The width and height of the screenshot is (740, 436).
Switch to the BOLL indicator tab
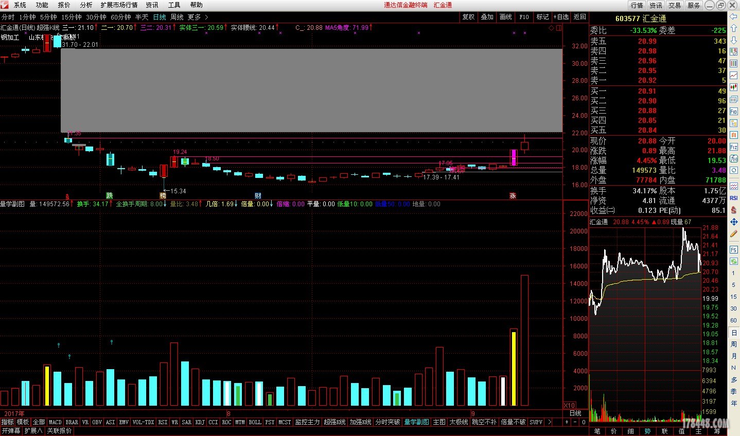255,422
